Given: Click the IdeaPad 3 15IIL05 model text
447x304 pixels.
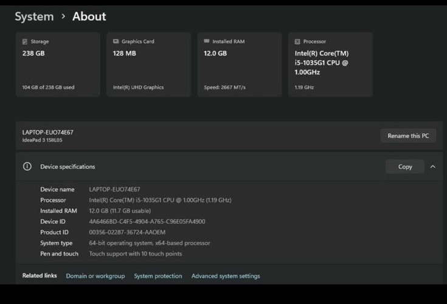Looking at the screenshot, I should point(42,140).
